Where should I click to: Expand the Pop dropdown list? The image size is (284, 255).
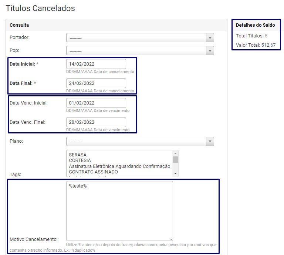coord(140,50)
